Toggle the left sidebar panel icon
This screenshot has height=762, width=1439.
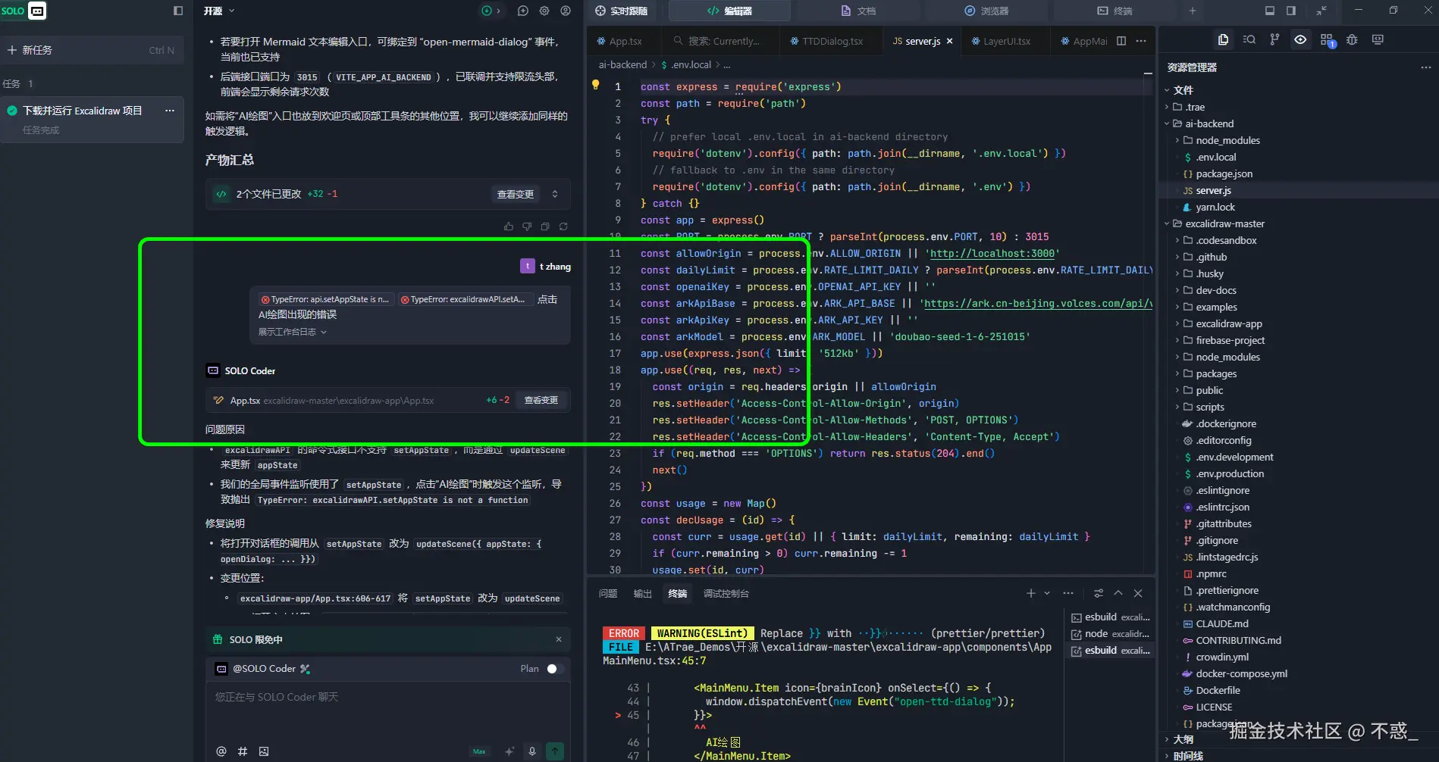click(178, 11)
